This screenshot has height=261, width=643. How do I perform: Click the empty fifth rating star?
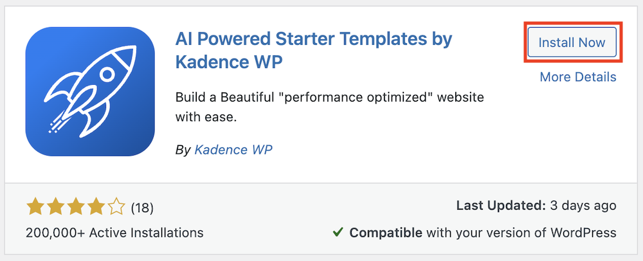pos(116,207)
